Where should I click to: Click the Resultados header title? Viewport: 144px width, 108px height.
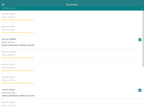click(72, 5)
